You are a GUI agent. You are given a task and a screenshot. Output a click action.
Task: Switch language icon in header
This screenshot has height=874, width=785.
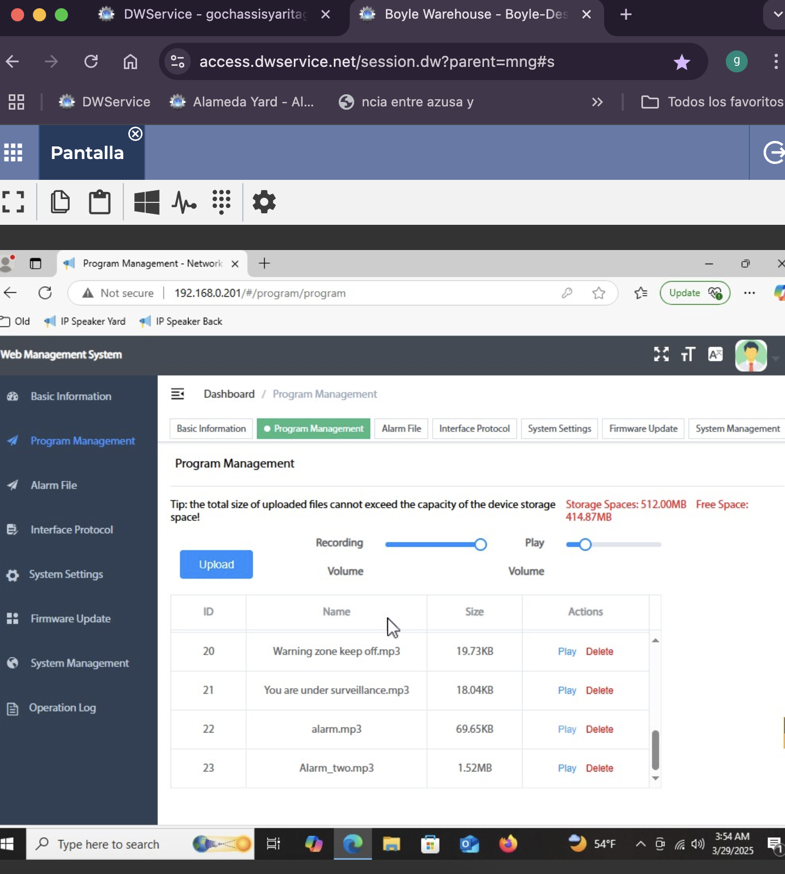(x=715, y=355)
